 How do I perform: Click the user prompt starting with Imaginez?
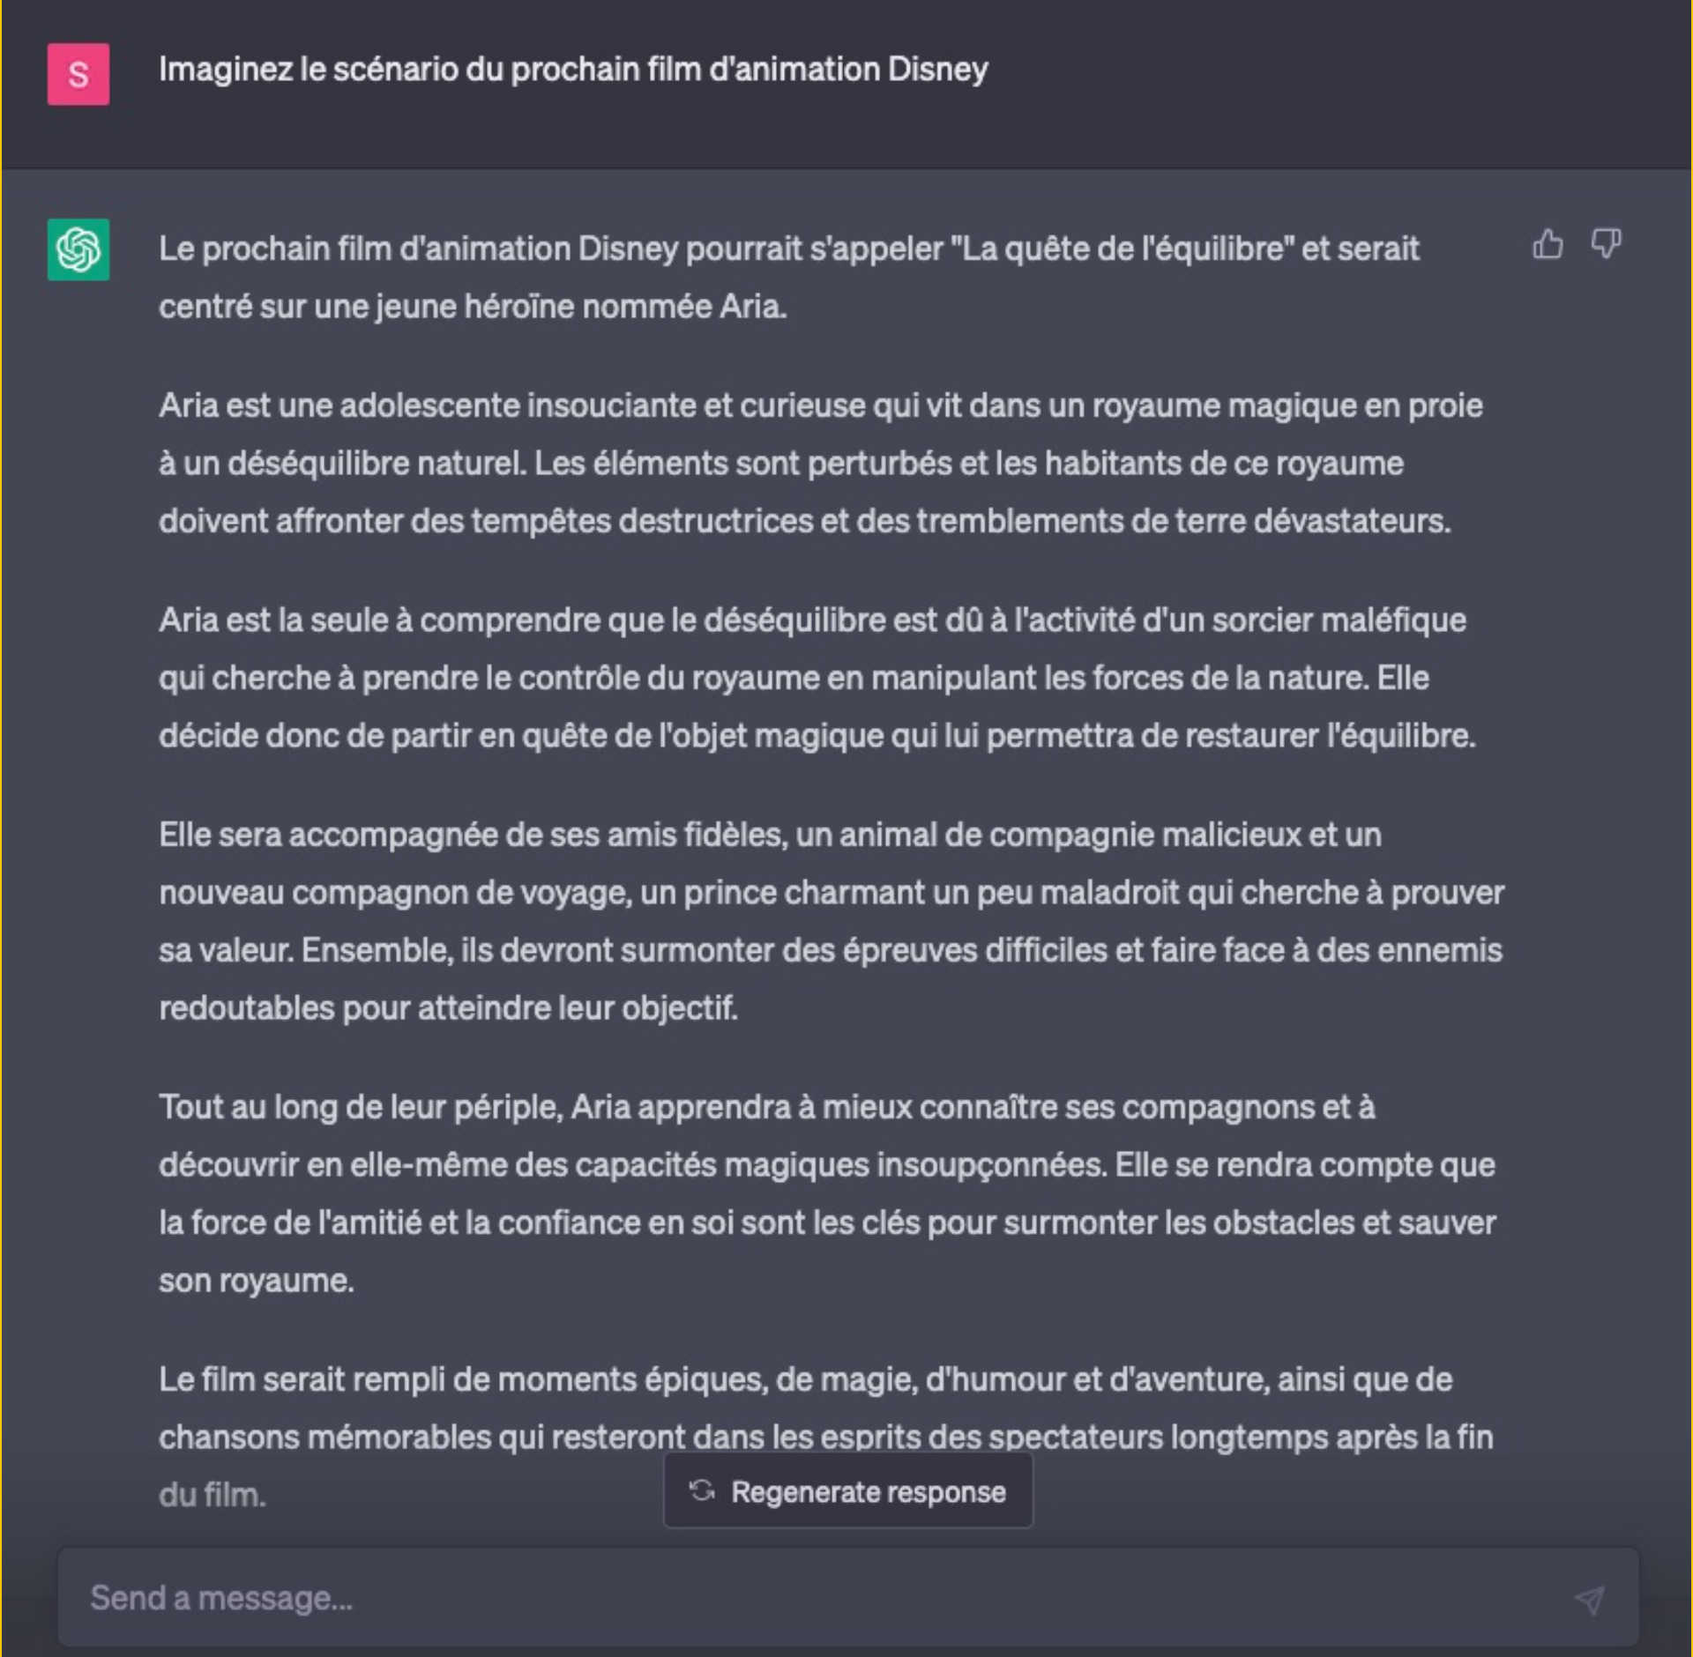point(573,70)
